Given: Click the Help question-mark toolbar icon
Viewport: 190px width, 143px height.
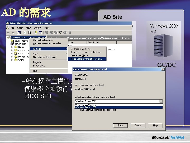Looking at the screenshot, I should click(36, 33).
